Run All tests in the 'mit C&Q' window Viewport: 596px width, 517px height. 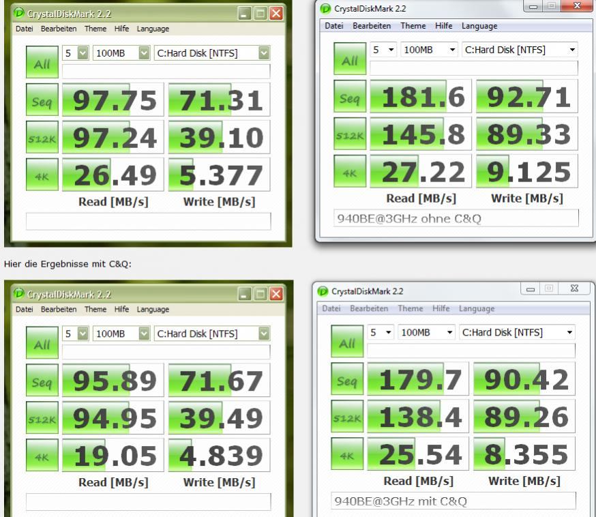pyautogui.click(x=347, y=341)
